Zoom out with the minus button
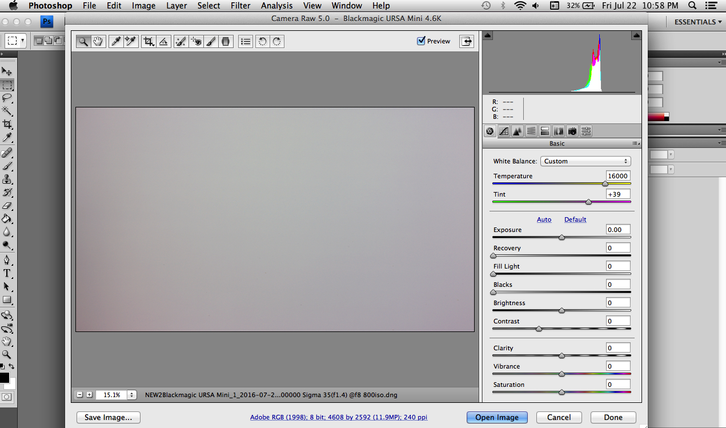Viewport: 726px width, 428px height. [80, 395]
